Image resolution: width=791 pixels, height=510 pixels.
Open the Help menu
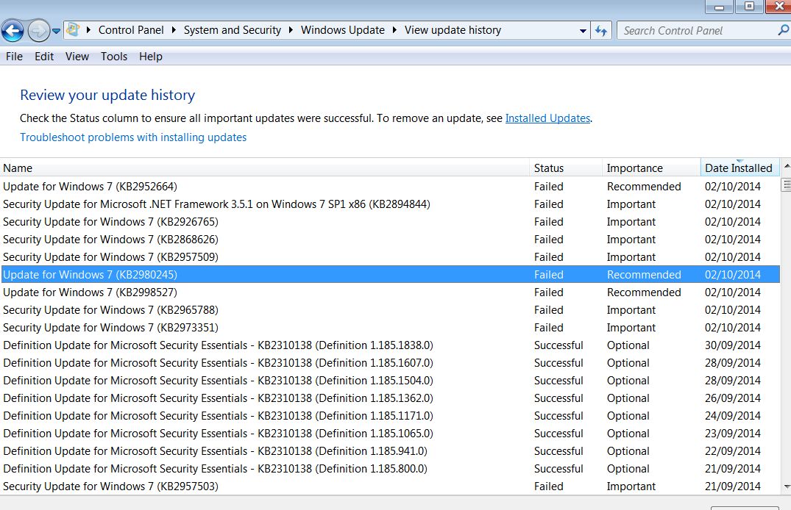pos(151,57)
